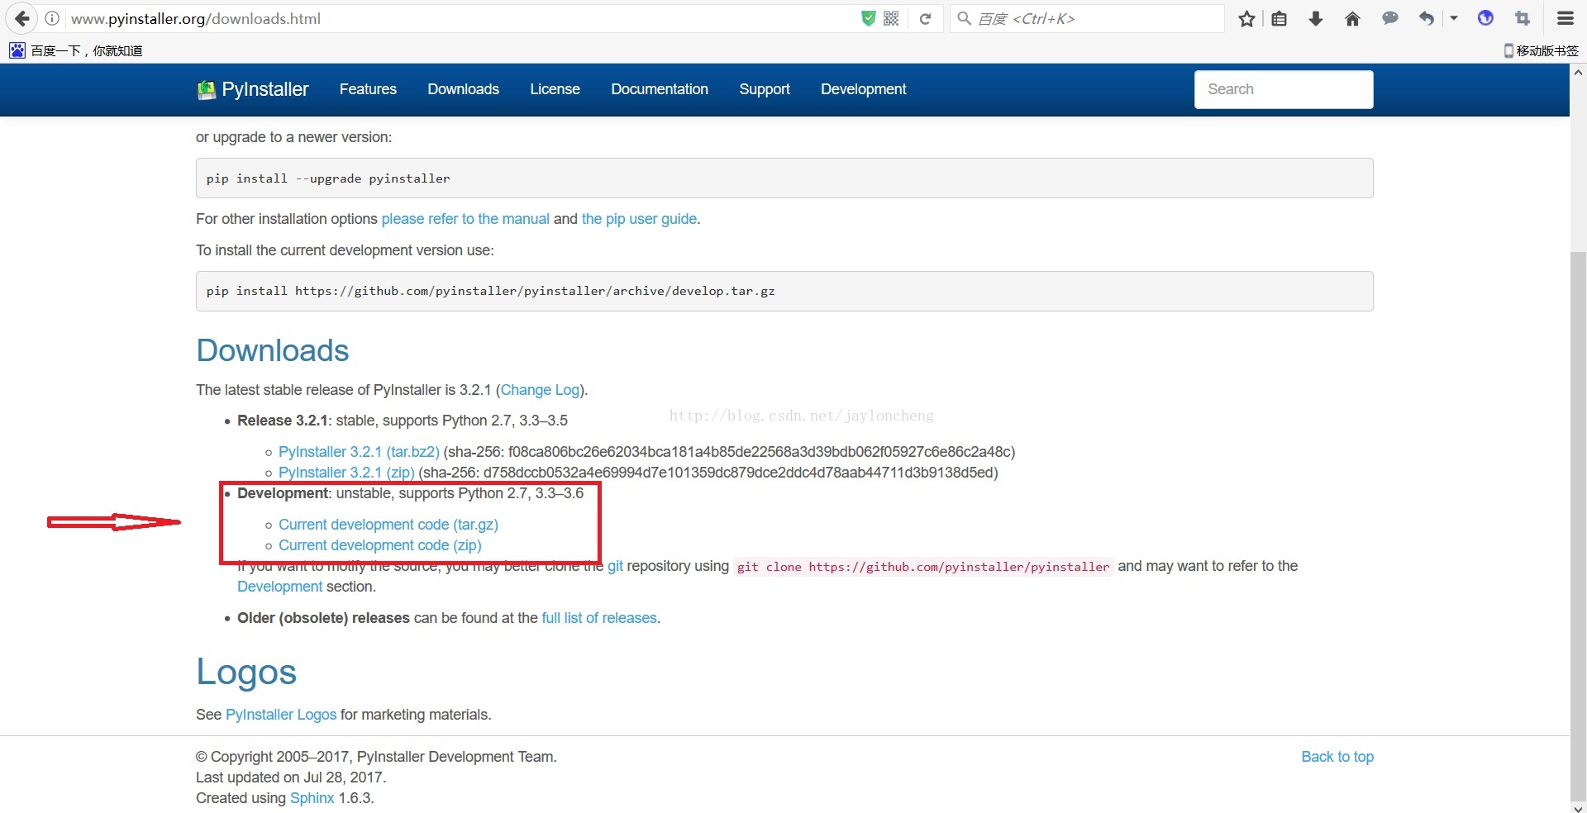Go to the browser home page icon

click(x=1352, y=18)
